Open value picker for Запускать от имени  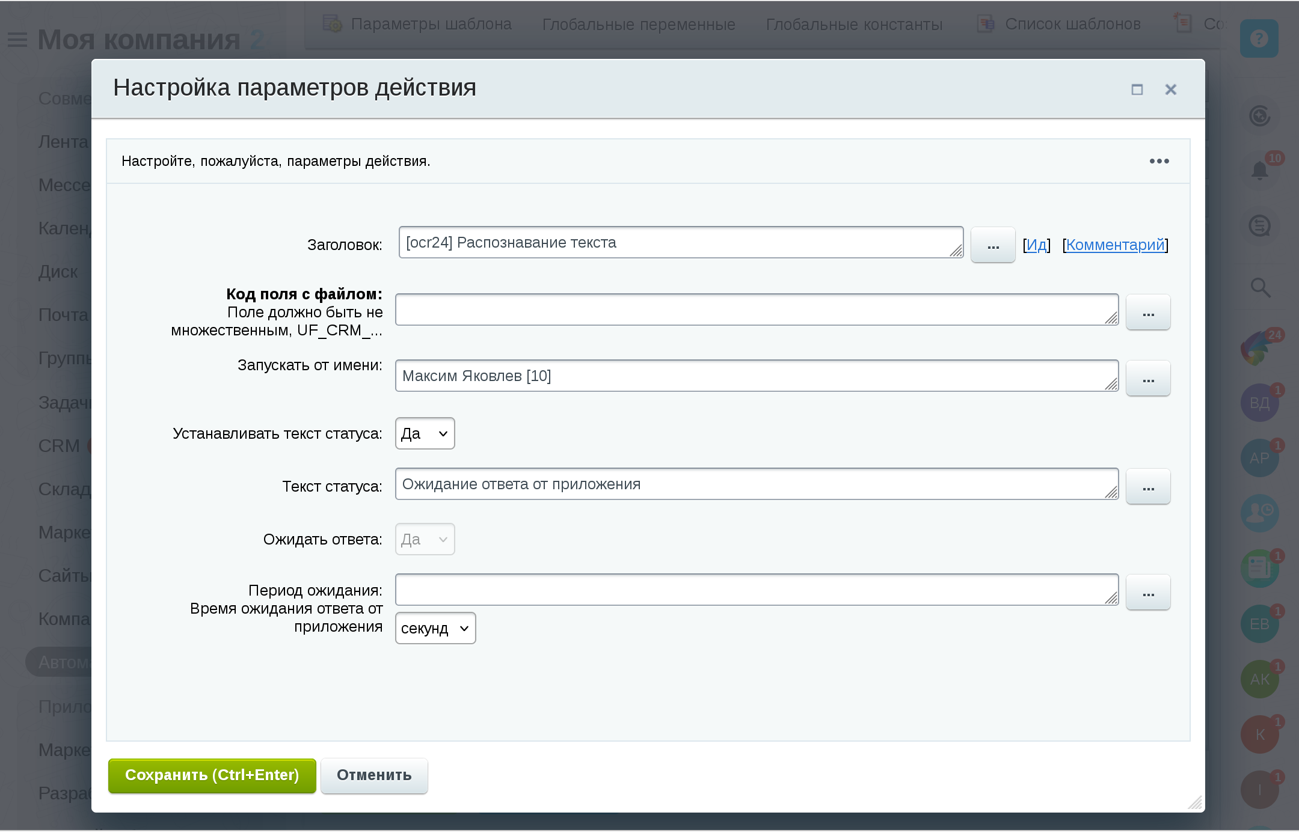pos(1147,379)
